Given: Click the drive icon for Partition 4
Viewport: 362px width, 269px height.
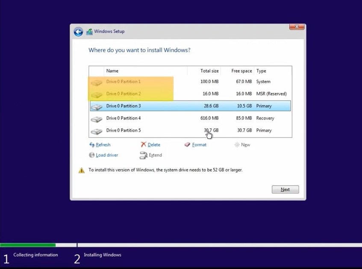Looking at the screenshot, I should (97, 119).
